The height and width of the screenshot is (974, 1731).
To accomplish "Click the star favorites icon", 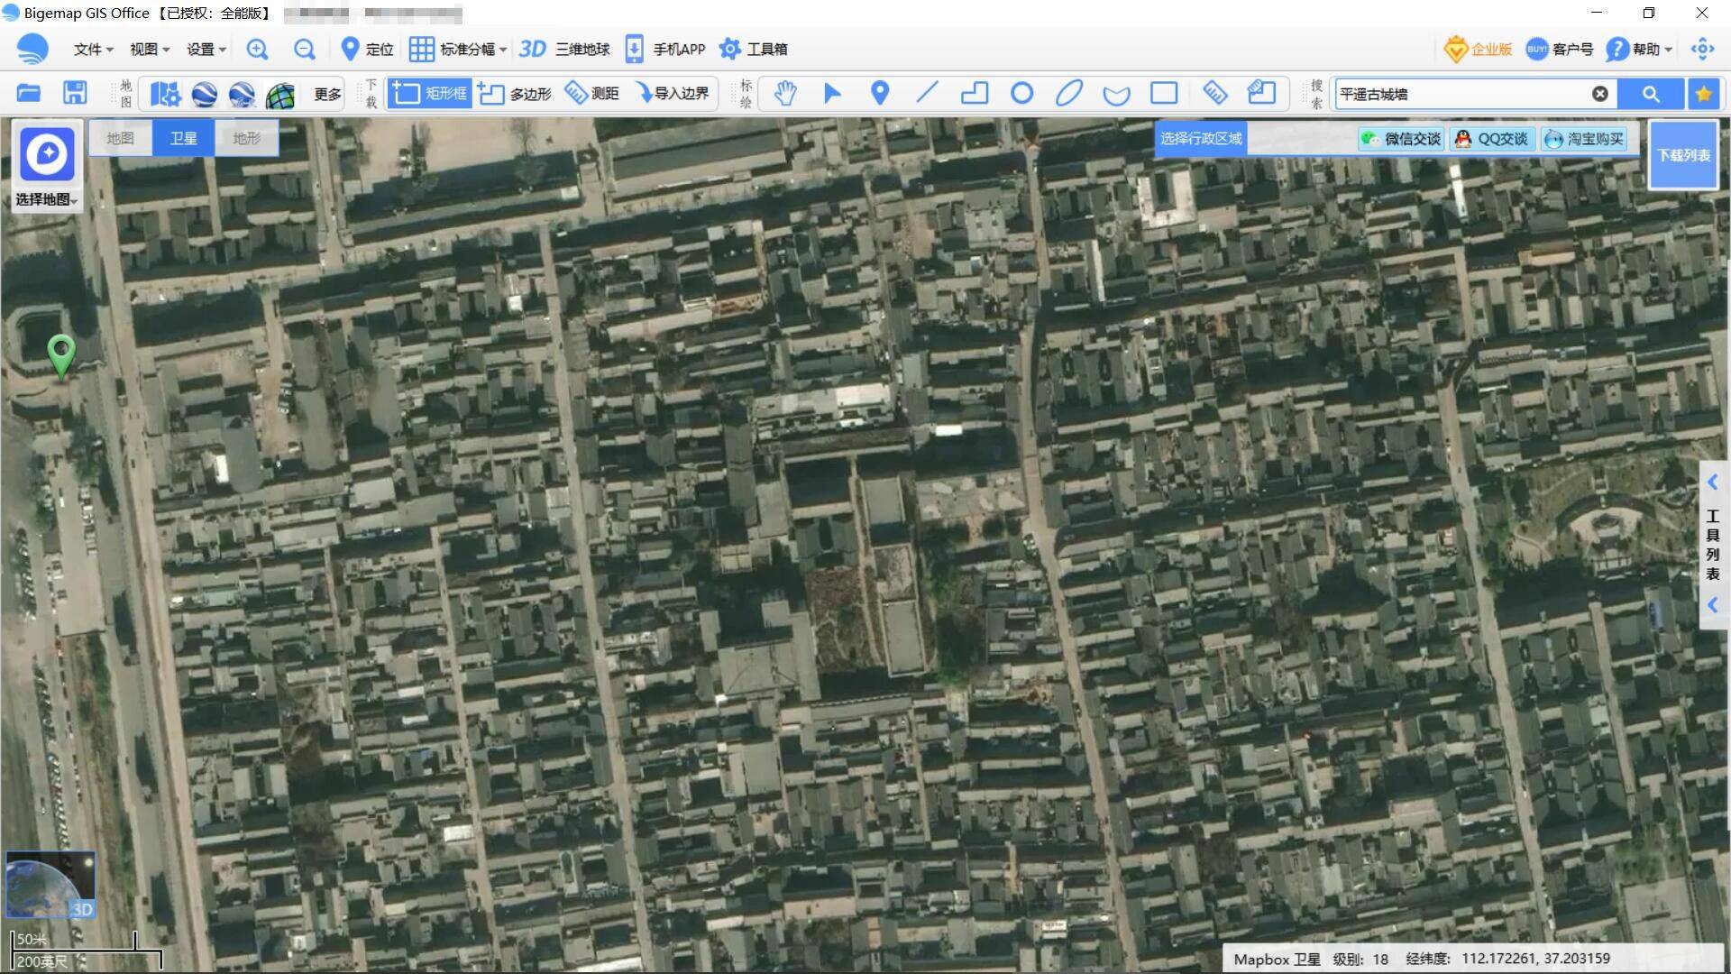I will coord(1703,94).
